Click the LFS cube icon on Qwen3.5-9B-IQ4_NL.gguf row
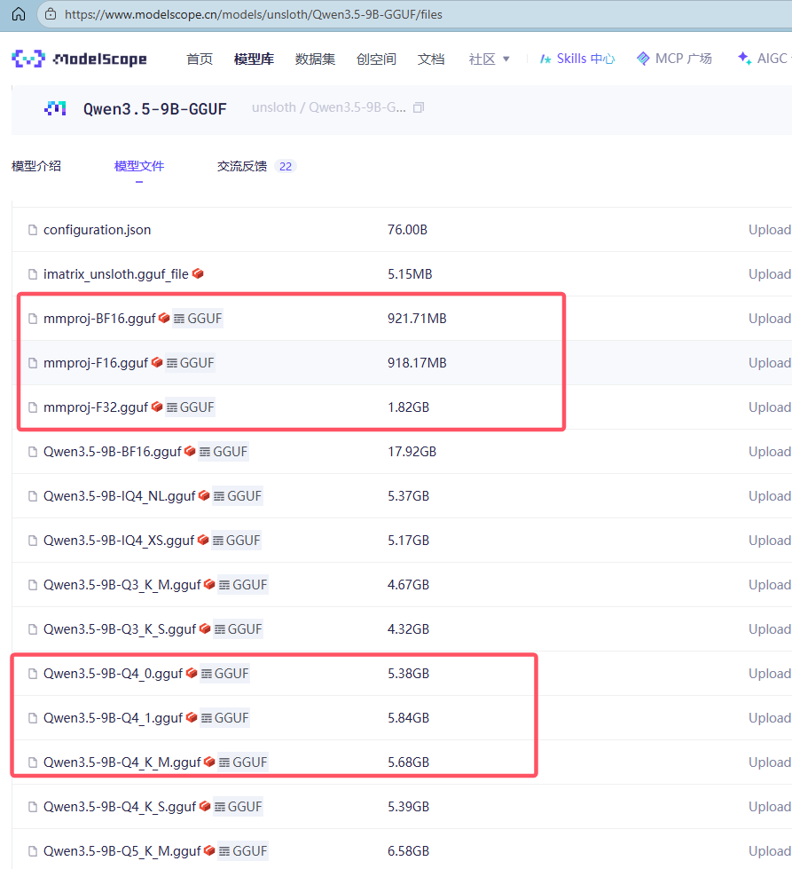The height and width of the screenshot is (869, 792). 204,495
